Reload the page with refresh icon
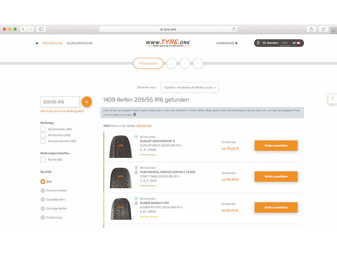The image size is (337, 253). (x=234, y=29)
